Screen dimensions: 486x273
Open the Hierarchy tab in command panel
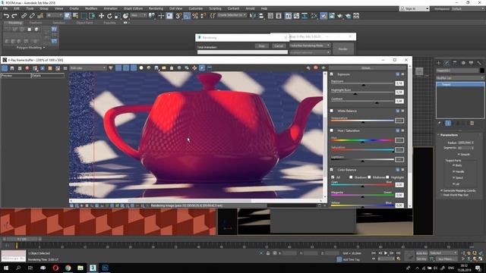(x=455, y=63)
